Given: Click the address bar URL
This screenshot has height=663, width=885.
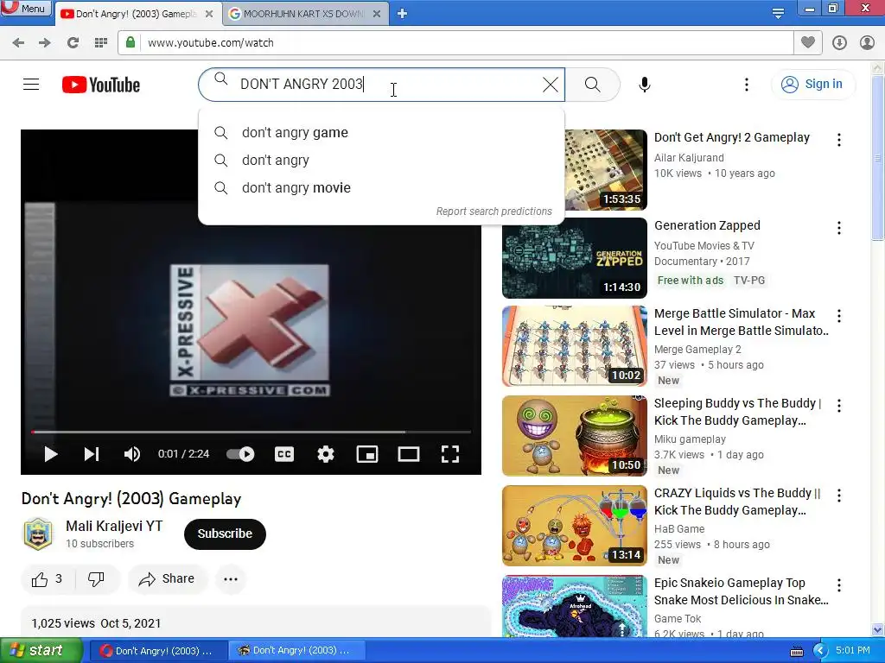Looking at the screenshot, I should pos(211,43).
